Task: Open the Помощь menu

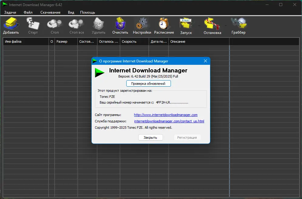Action: tap(88, 12)
